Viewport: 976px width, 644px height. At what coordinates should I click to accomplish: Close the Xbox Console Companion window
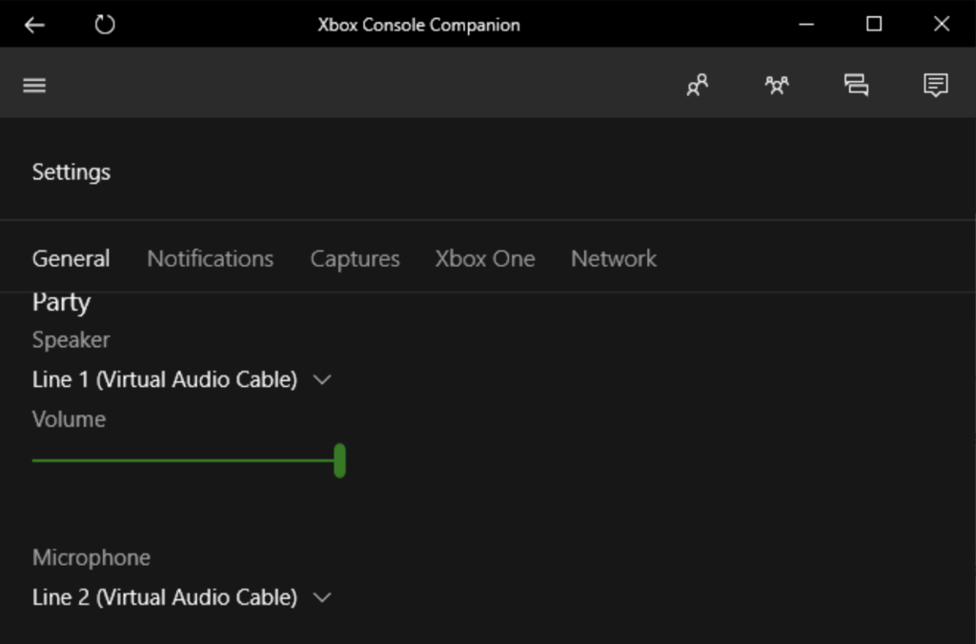click(x=941, y=25)
